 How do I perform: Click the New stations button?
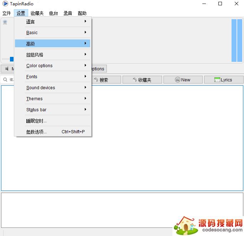coord(183,80)
